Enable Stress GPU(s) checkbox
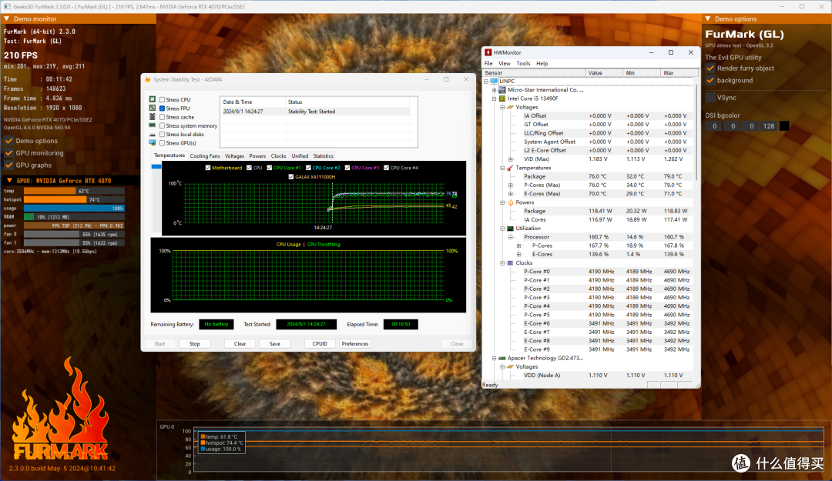Image resolution: width=832 pixels, height=481 pixels. 163,142
